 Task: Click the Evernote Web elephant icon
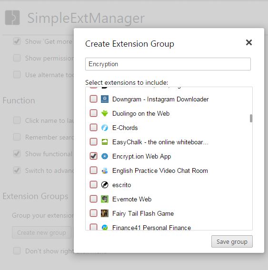click(x=105, y=199)
